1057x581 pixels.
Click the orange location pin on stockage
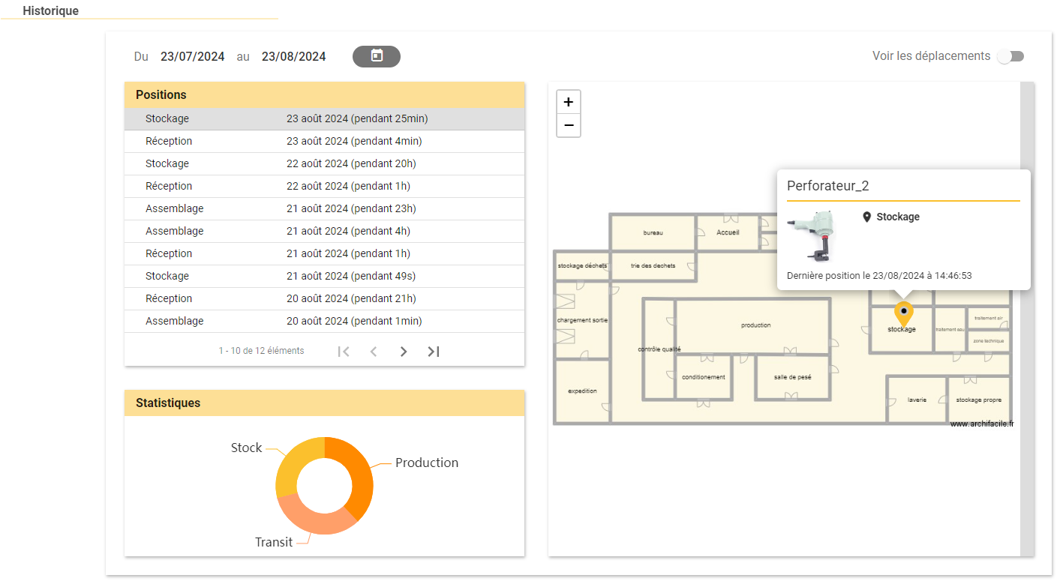904,313
